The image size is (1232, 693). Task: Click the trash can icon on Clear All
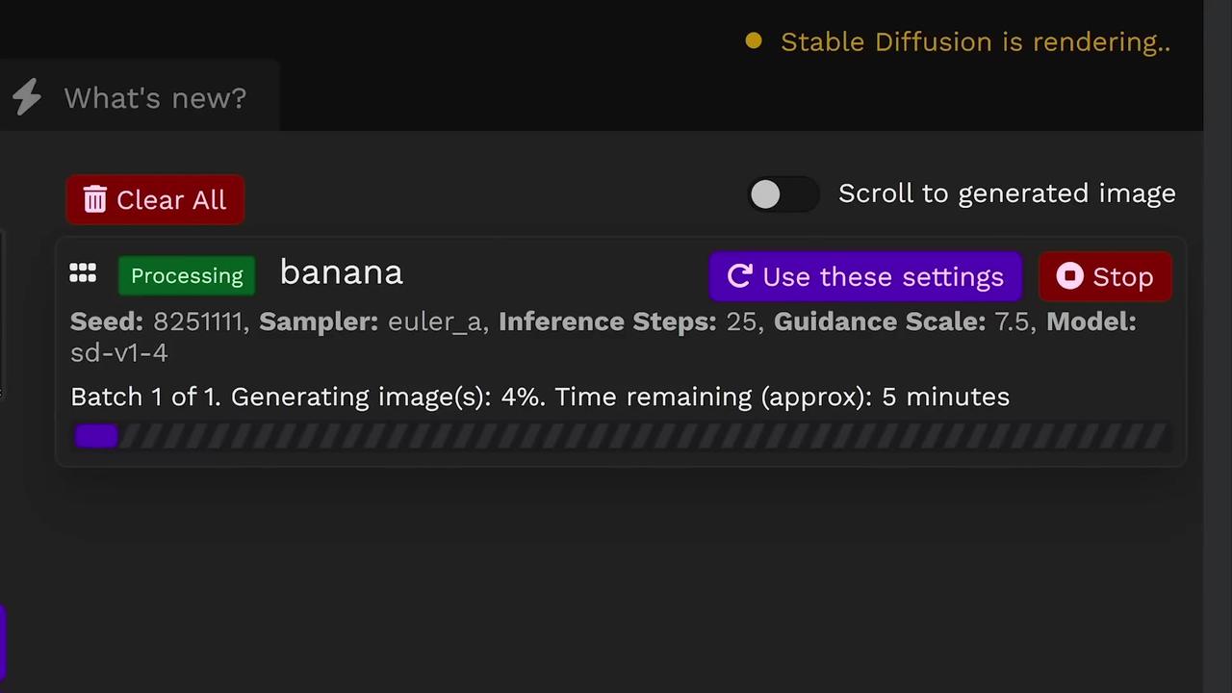pos(94,199)
